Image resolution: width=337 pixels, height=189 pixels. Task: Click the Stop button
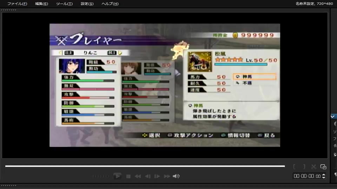coord(128,176)
